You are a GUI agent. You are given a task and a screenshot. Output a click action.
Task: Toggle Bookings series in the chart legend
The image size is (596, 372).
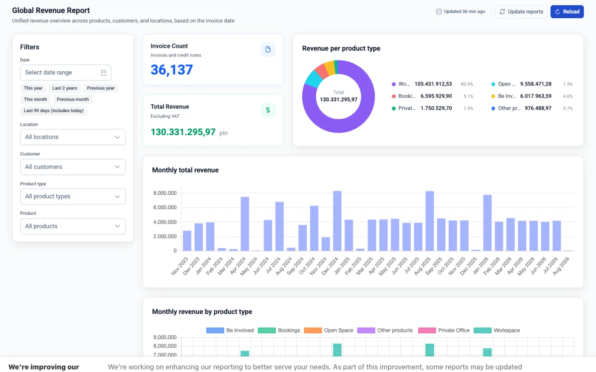pyautogui.click(x=279, y=330)
